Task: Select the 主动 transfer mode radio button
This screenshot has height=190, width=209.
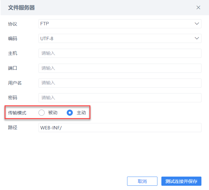Action: [70, 113]
